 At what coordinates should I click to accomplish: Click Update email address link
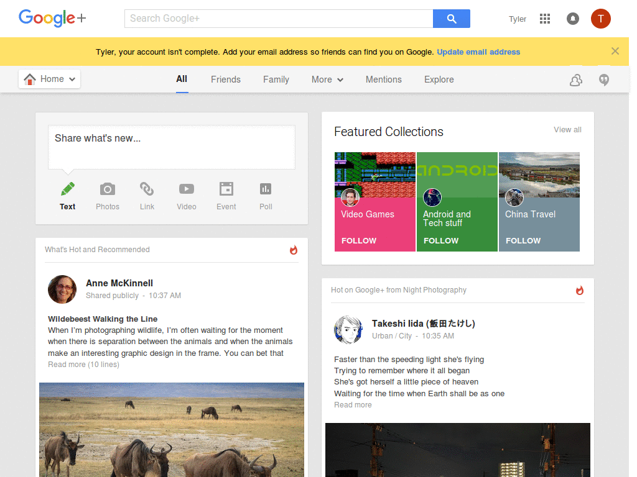click(x=478, y=52)
